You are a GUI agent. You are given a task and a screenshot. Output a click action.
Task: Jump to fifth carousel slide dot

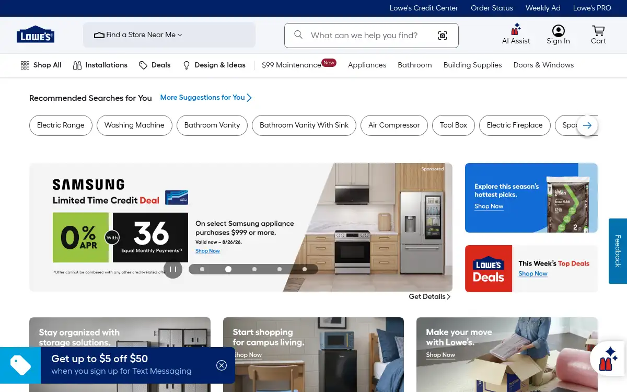click(305, 269)
